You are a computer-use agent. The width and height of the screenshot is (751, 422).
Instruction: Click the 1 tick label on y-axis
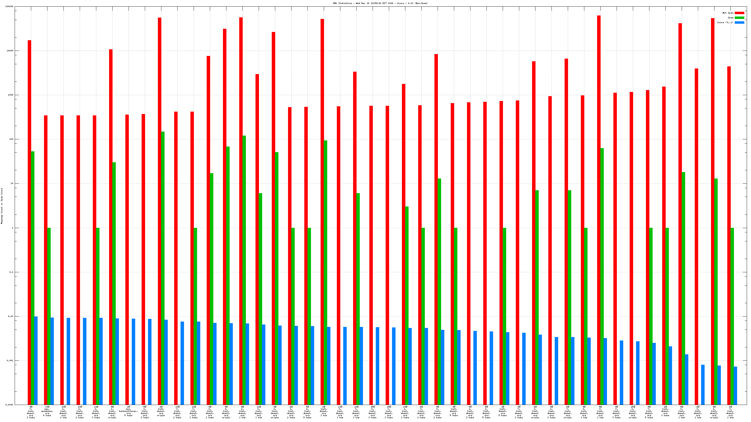coord(12,228)
